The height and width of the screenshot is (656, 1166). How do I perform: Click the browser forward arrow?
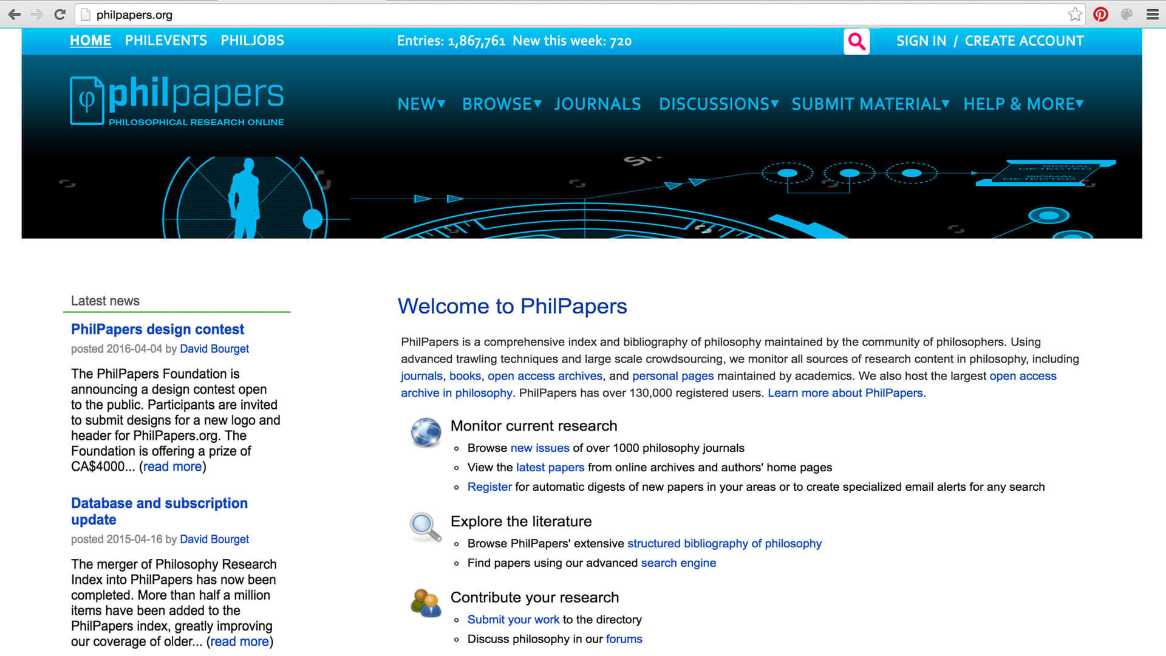36,15
